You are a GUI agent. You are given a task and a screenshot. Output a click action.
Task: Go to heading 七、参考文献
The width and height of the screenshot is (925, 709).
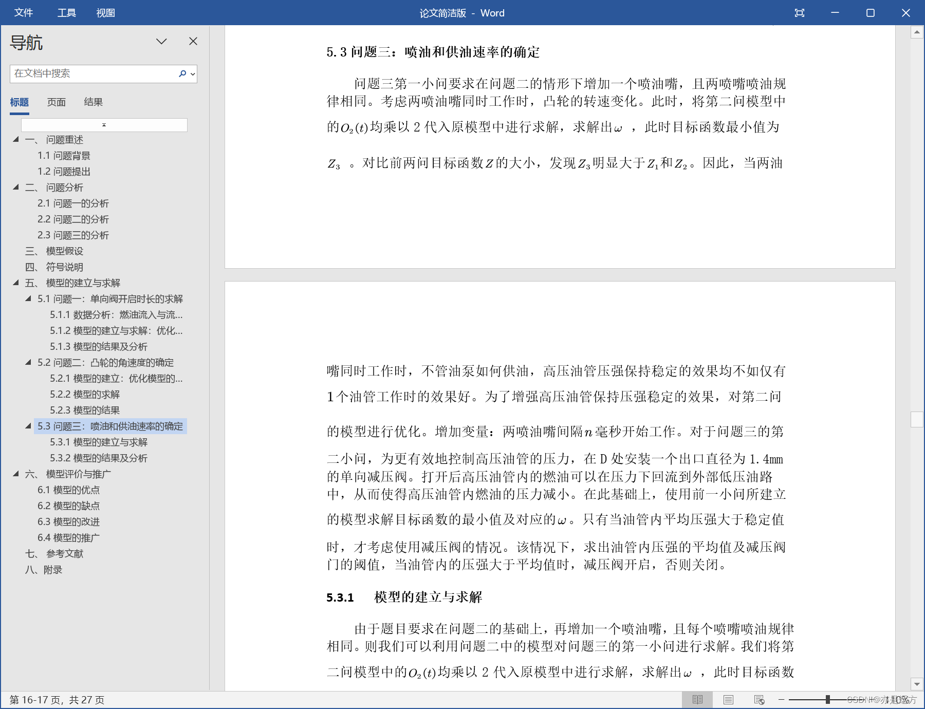(x=54, y=554)
